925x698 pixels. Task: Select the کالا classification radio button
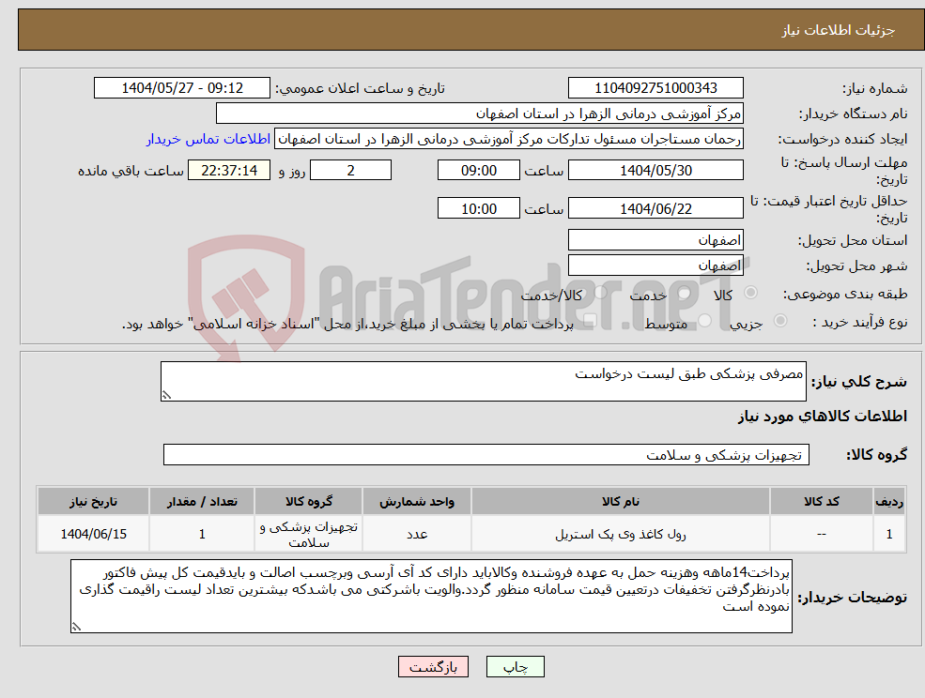[x=750, y=293]
